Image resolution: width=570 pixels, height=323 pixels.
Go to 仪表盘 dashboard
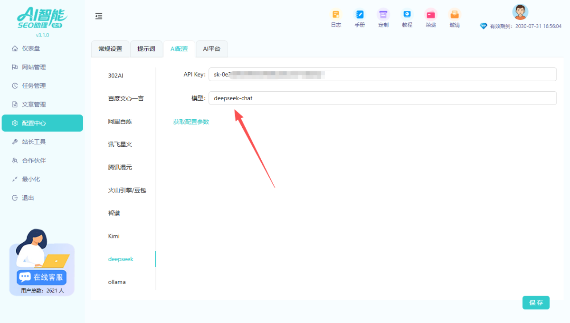pos(42,48)
